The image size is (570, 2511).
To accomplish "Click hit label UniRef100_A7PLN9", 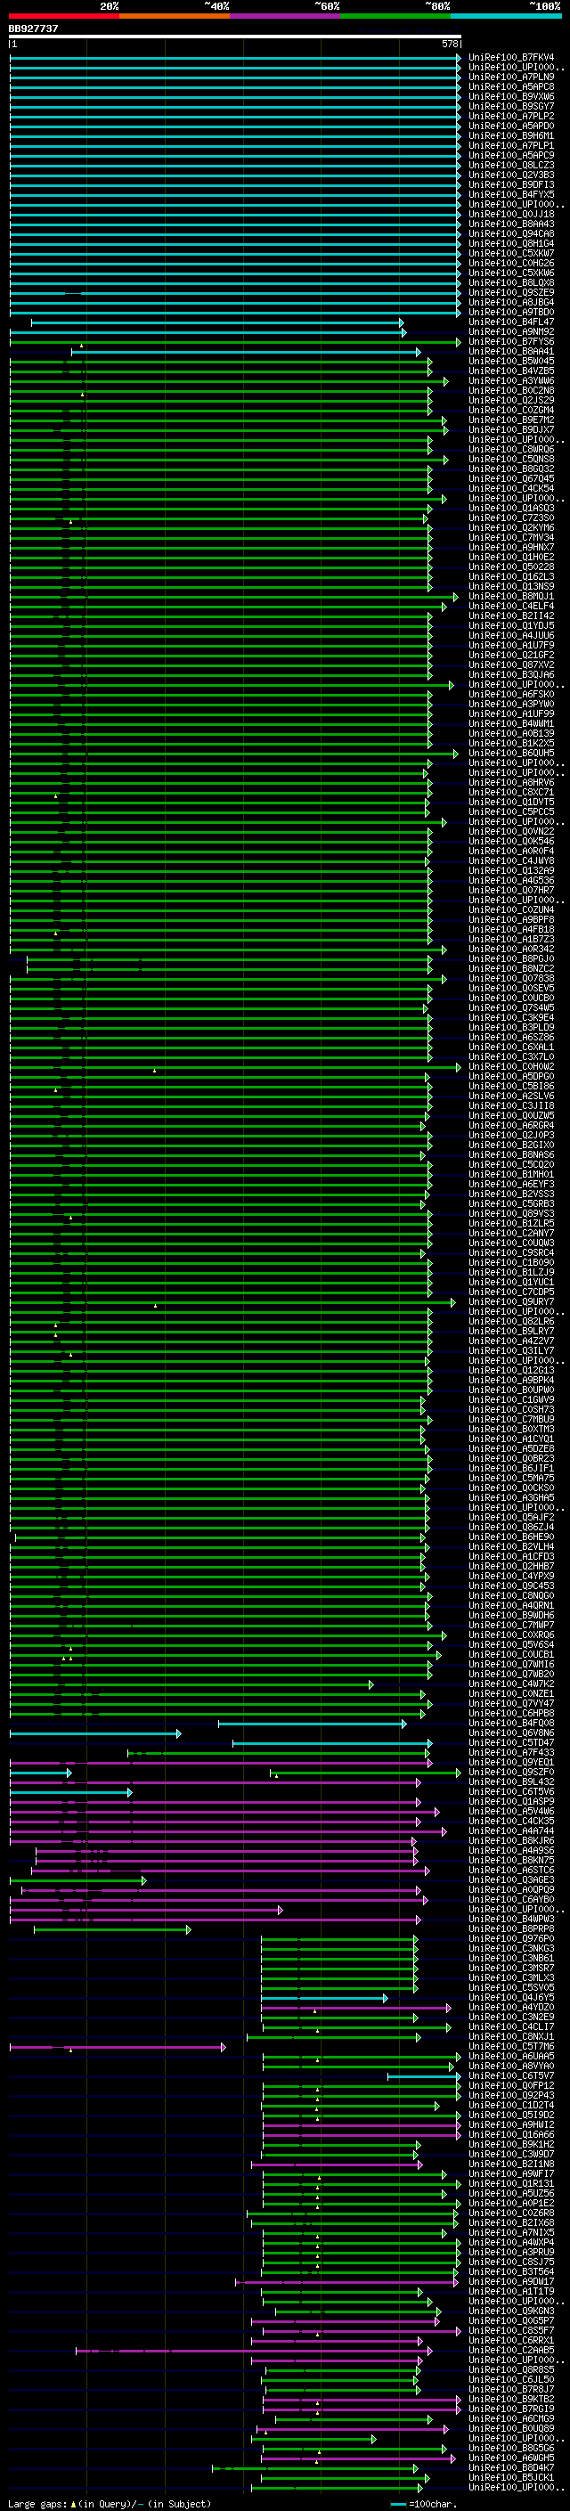I will [511, 77].
